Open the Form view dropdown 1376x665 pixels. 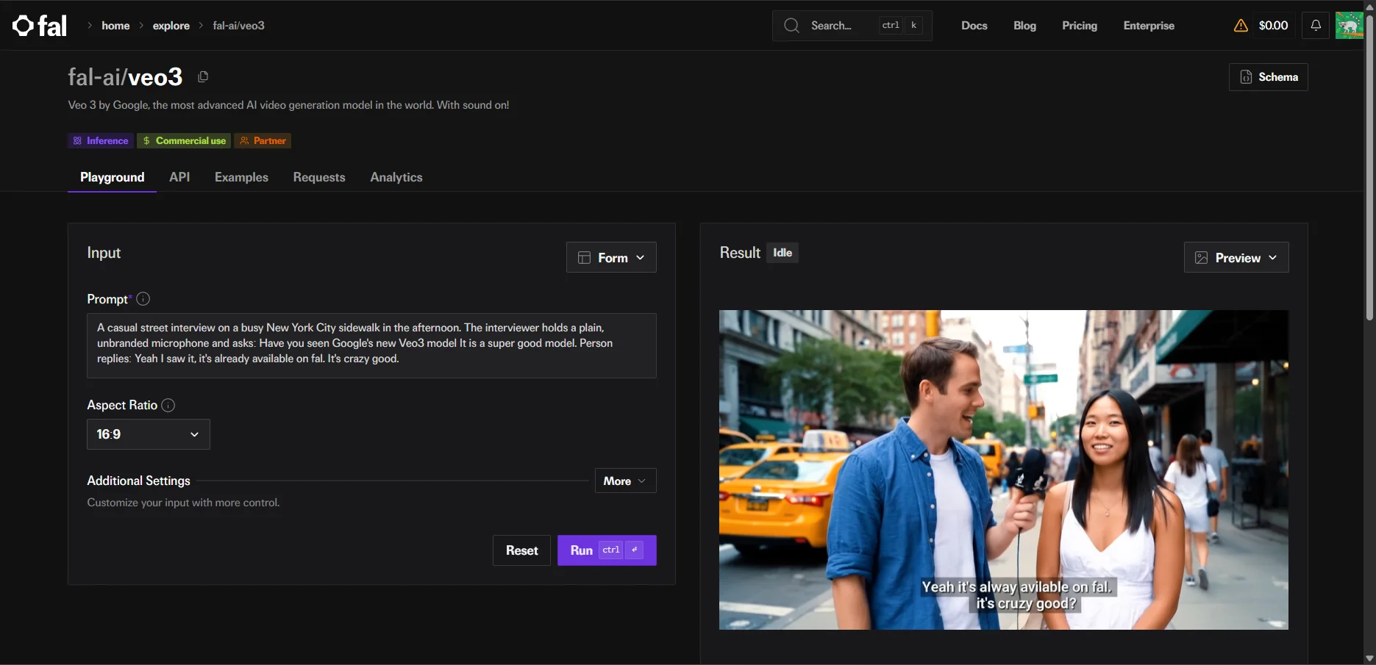611,258
